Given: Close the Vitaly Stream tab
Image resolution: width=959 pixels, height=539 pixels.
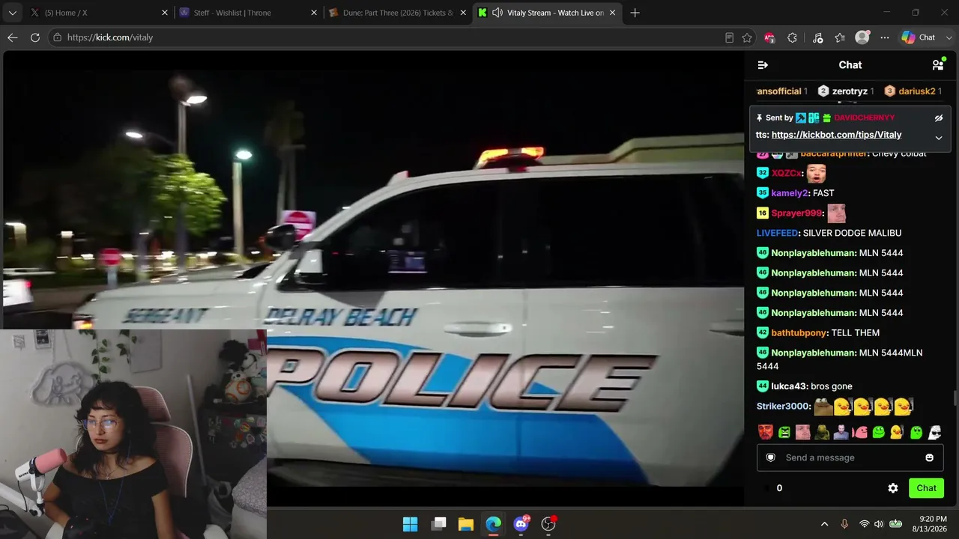Looking at the screenshot, I should click(612, 13).
